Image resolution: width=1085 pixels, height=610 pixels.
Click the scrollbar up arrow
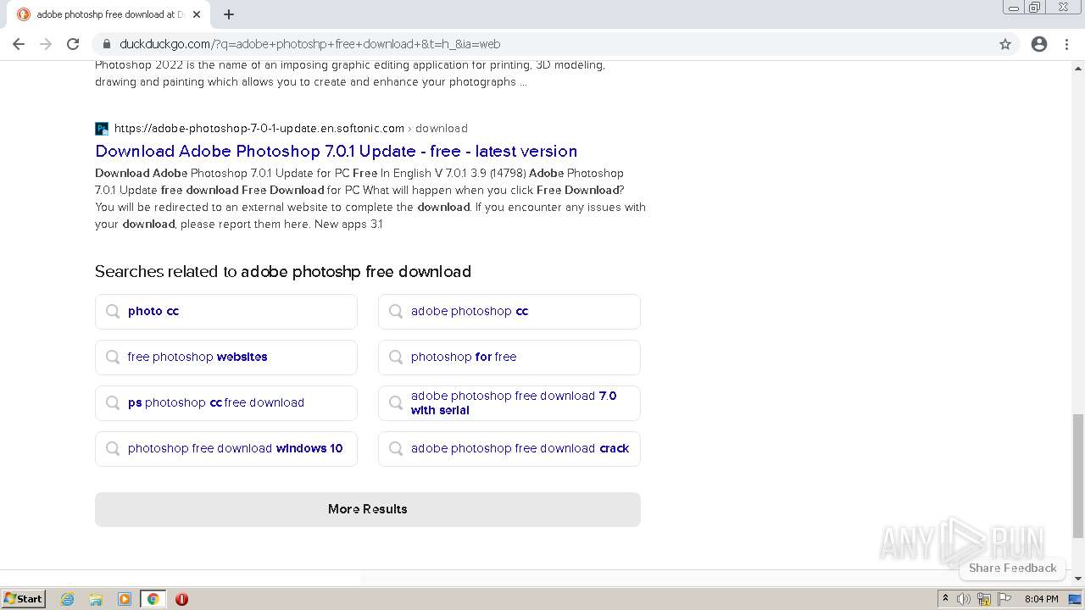[x=1078, y=68]
